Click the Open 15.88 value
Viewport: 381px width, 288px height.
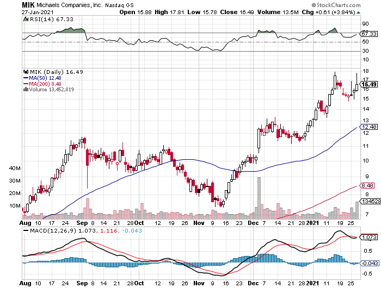[x=136, y=12]
